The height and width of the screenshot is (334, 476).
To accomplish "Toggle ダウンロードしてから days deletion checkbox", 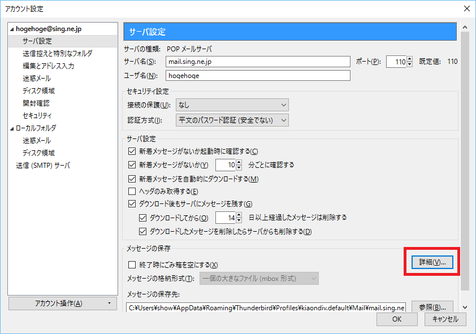I will [x=142, y=218].
